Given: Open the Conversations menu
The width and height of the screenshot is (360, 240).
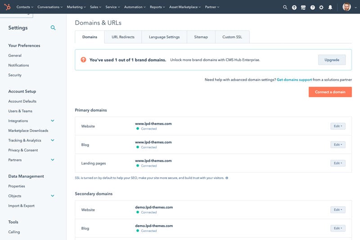Looking at the screenshot, I should (x=50, y=7).
